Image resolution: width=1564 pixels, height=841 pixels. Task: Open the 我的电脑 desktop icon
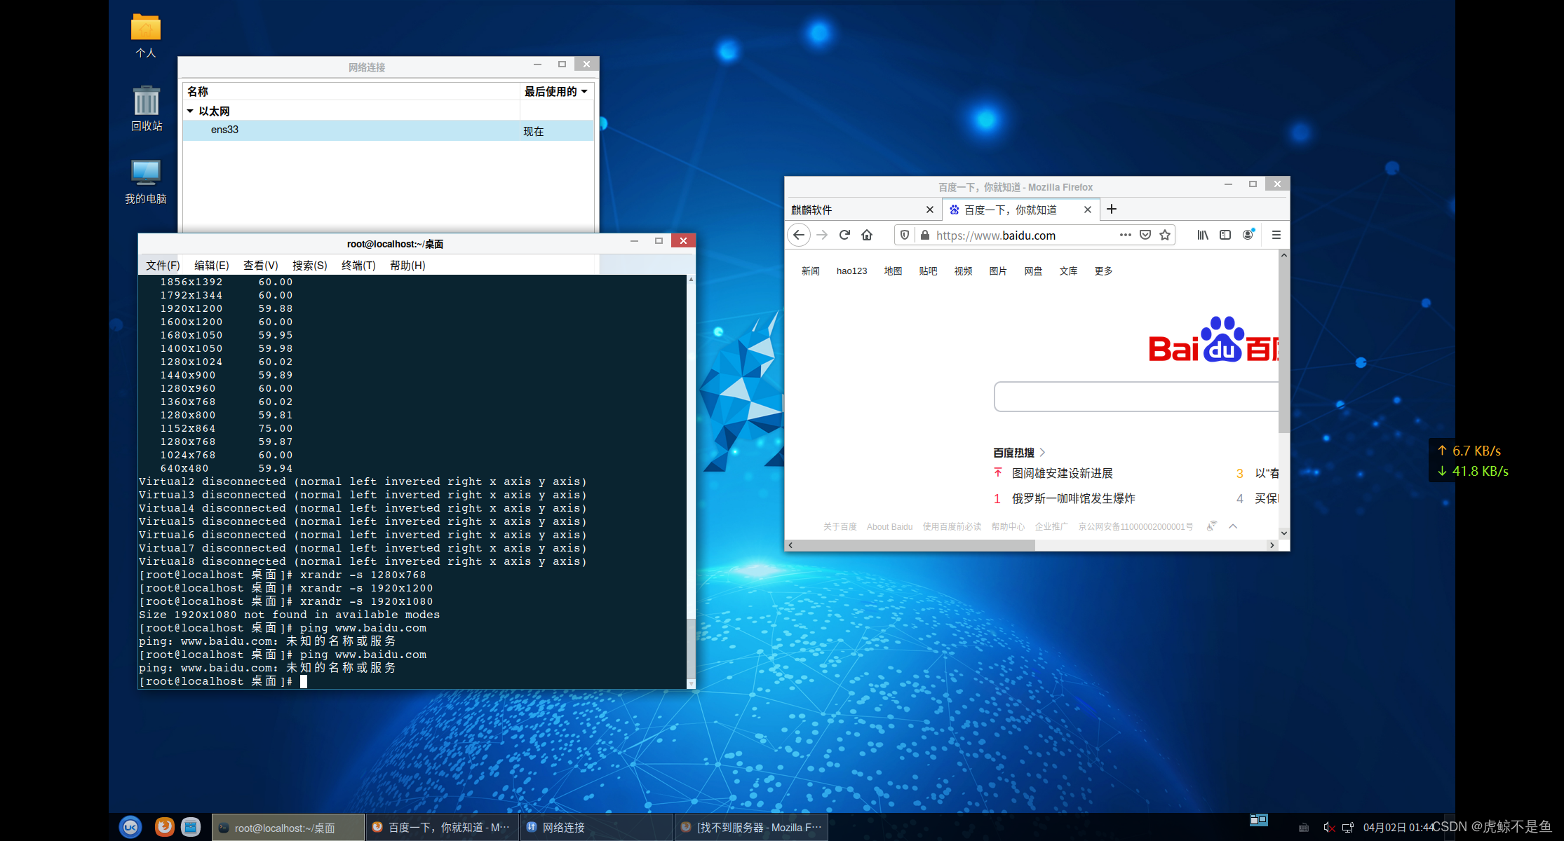point(146,182)
